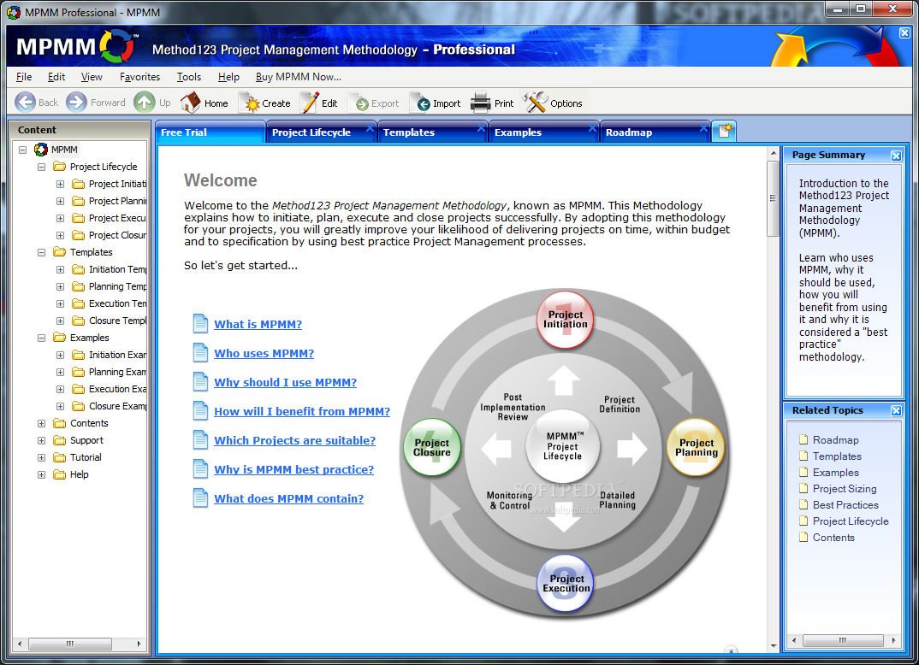Switch to the Roadmap tab
This screenshot has height=665, width=919.
[x=655, y=132]
